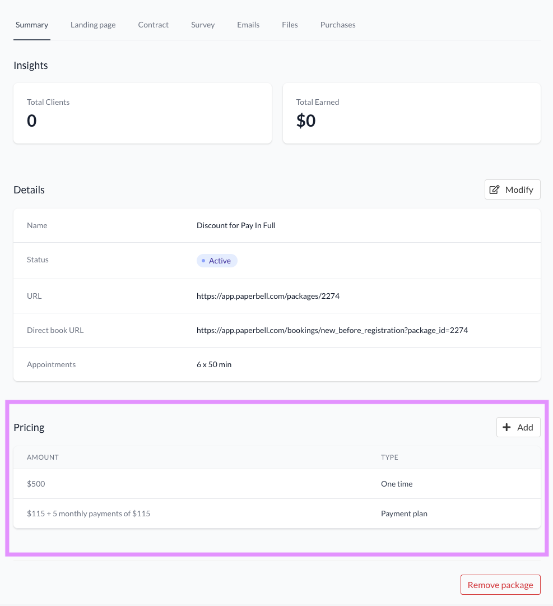Click the Total Earned insight card
553x606 pixels.
411,113
